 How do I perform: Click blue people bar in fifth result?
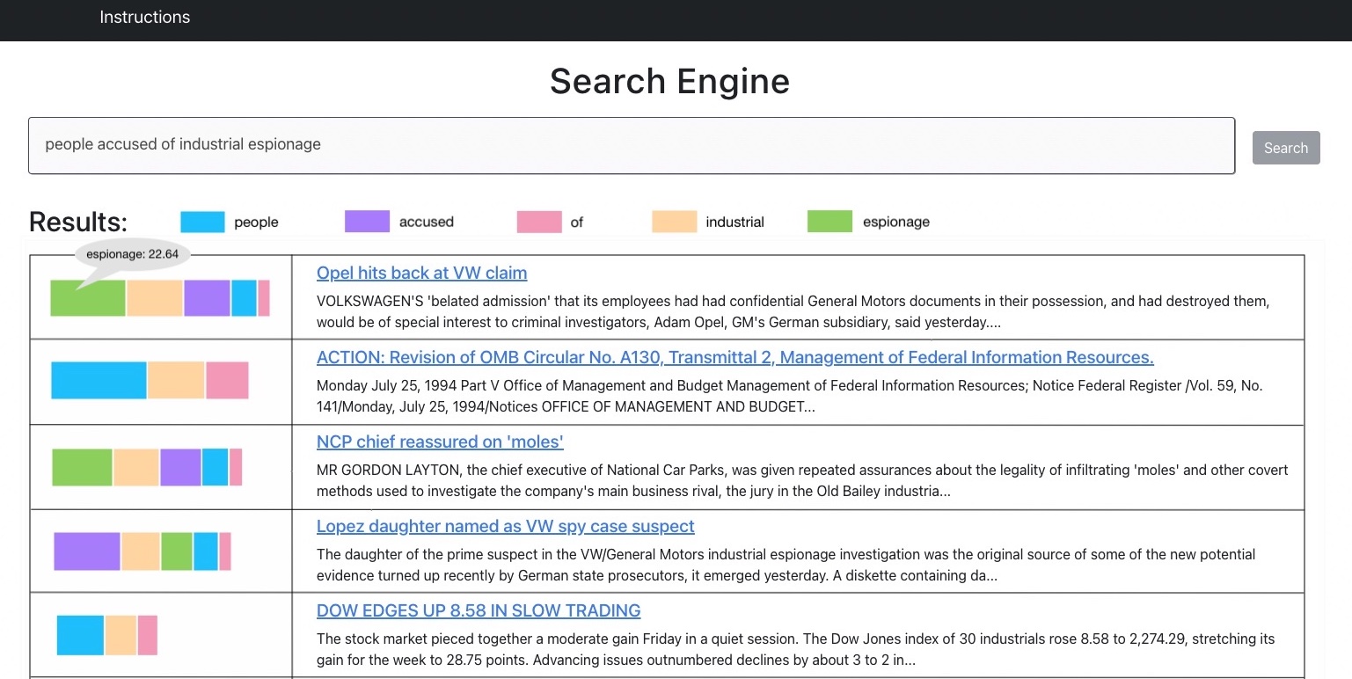click(x=80, y=635)
